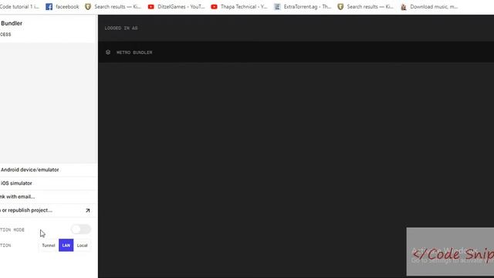Open the Code tutorial bookmark
Image resolution: width=494 pixels, height=278 pixels.
click(19, 7)
